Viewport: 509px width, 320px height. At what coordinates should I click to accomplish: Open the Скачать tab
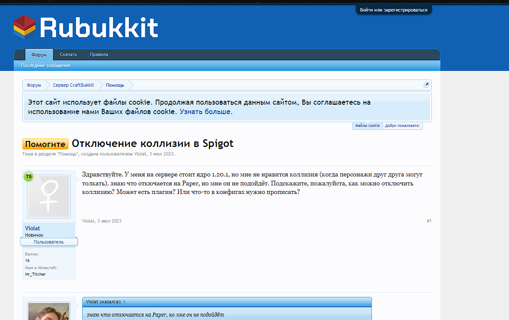pyautogui.click(x=68, y=54)
